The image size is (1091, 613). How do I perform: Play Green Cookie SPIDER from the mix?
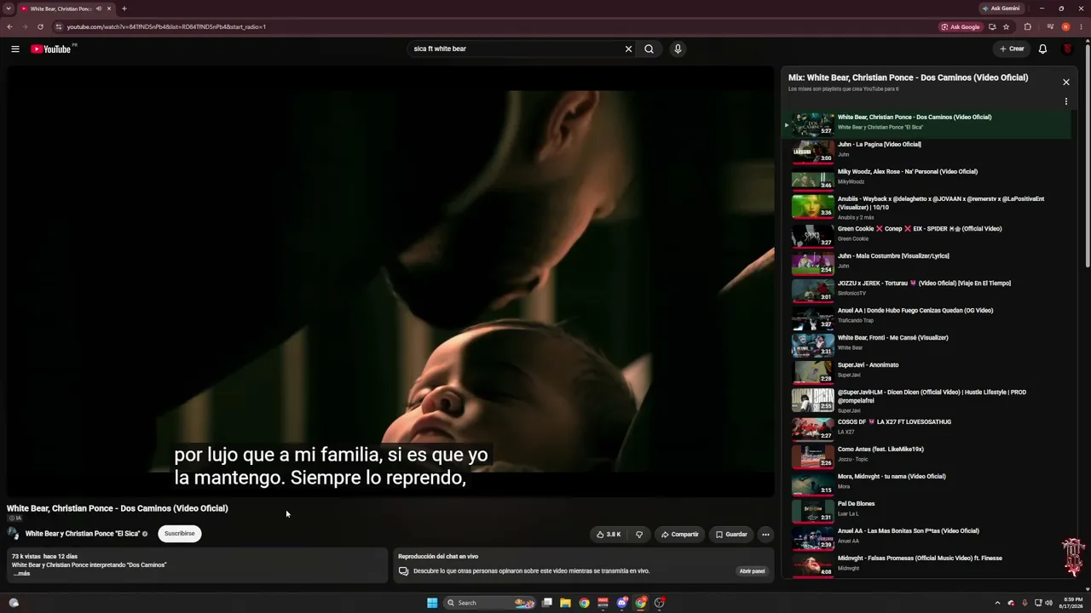(x=927, y=235)
